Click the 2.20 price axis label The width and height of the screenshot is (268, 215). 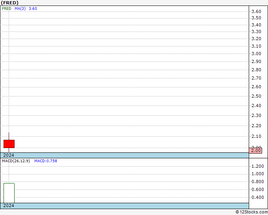click(257, 126)
